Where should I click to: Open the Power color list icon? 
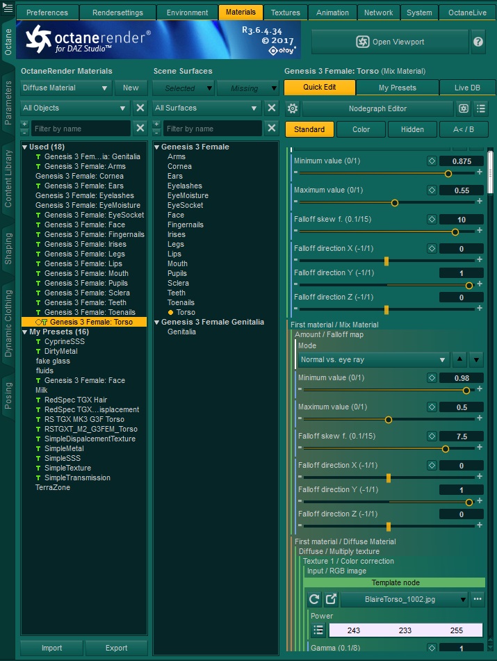(318, 630)
